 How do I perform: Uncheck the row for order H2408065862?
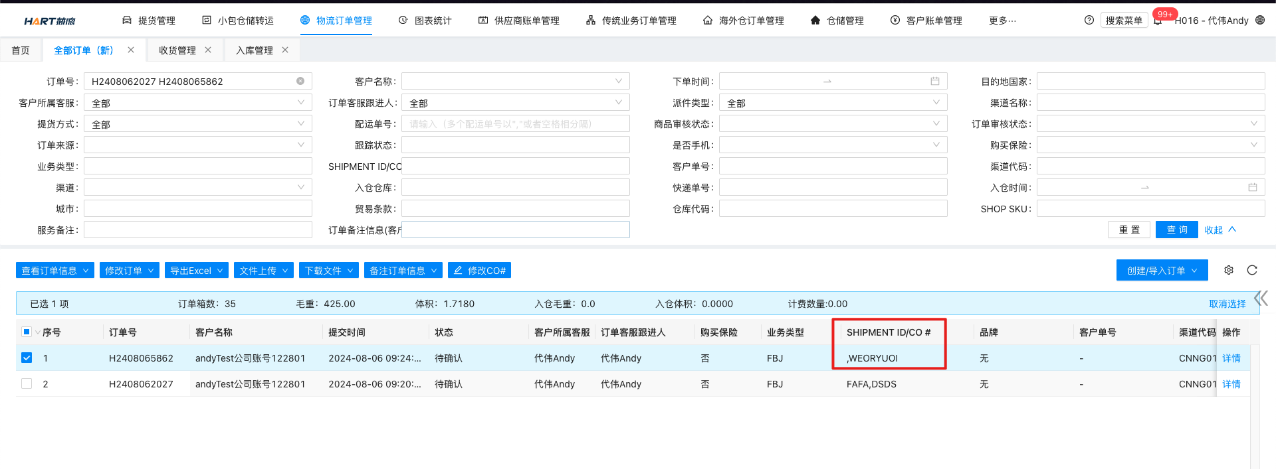(x=27, y=358)
